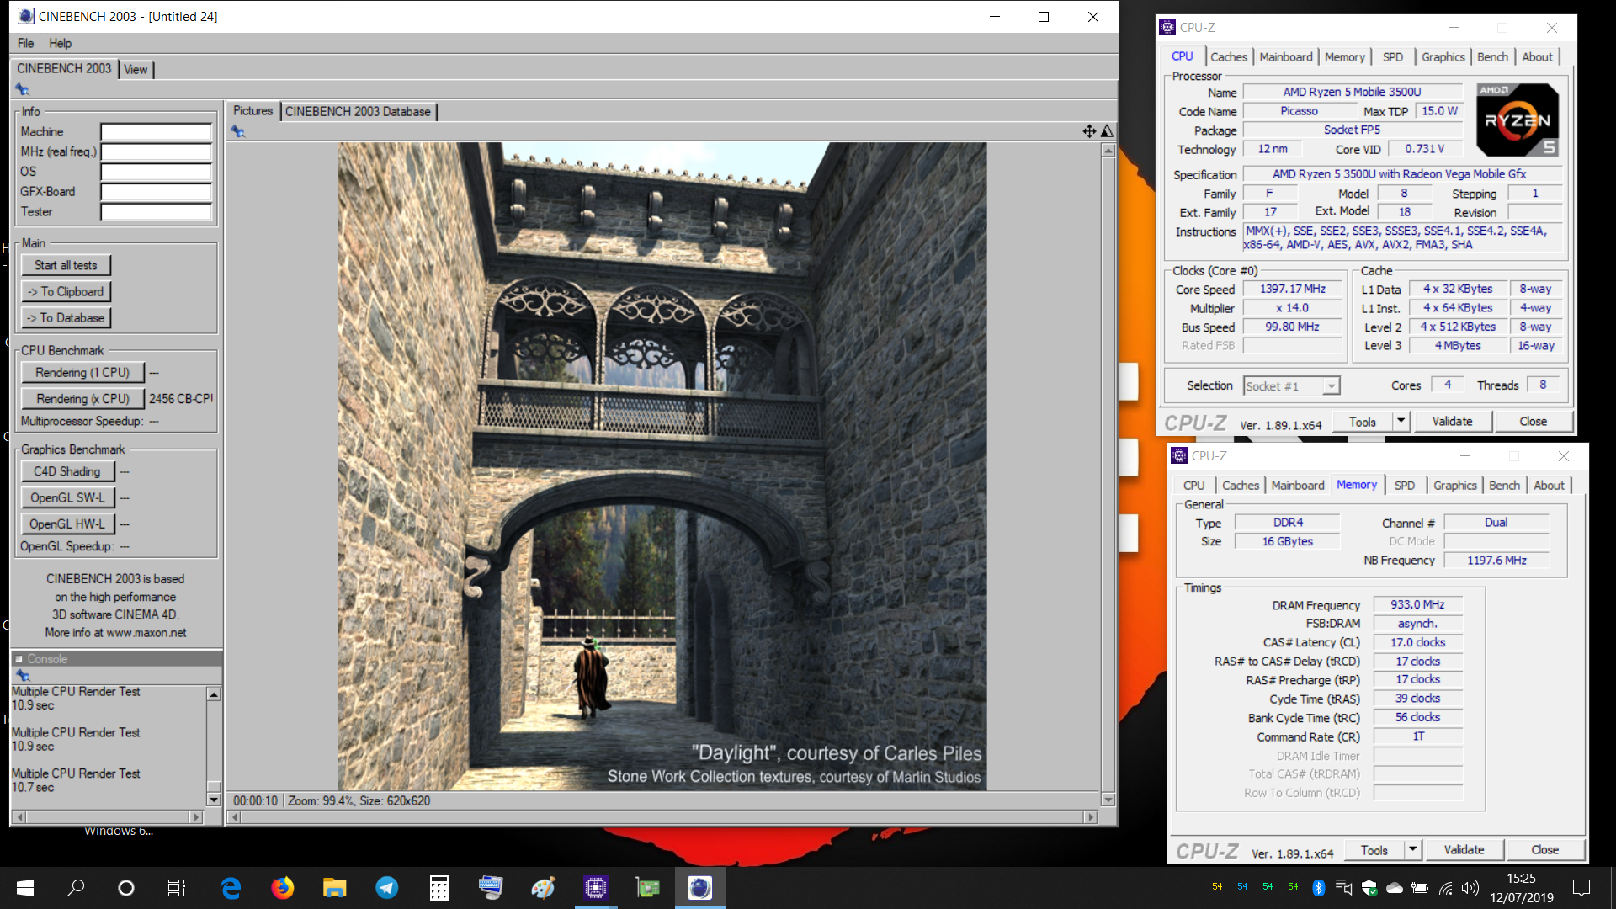Viewport: 1616px width, 909px height.
Task: Open the volume tray icon
Action: click(1470, 888)
